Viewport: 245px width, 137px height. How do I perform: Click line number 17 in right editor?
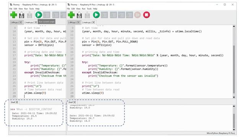click(72, 56)
